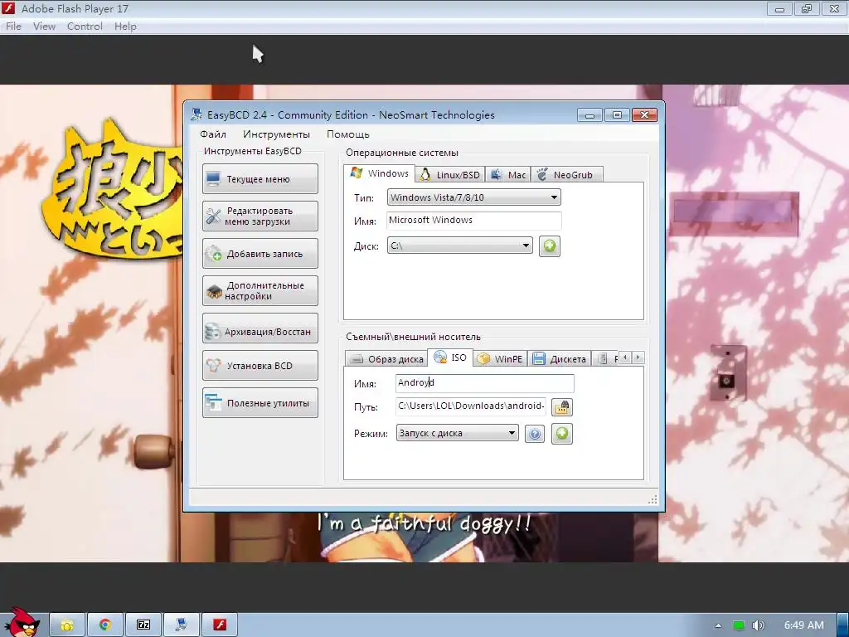Show hidden tray icons arrow

click(718, 625)
